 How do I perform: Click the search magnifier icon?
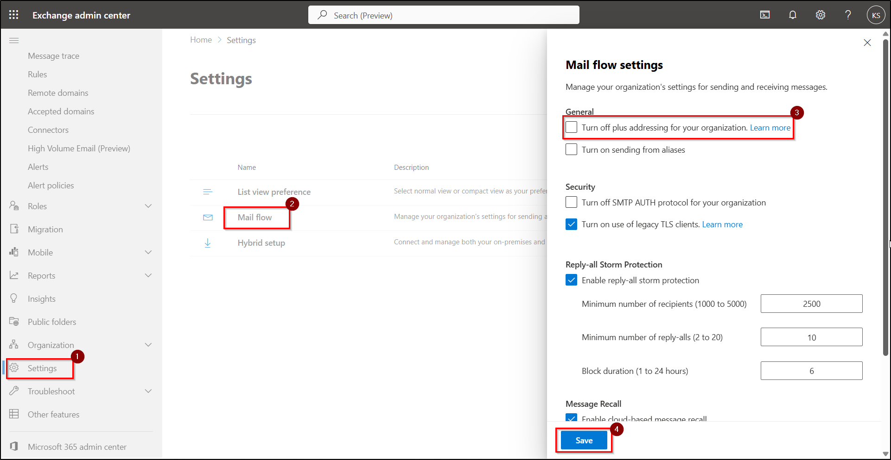point(322,15)
